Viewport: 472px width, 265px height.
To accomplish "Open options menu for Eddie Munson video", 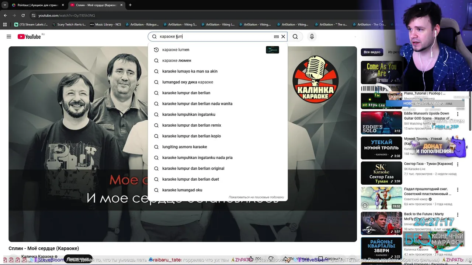I will (x=458, y=114).
